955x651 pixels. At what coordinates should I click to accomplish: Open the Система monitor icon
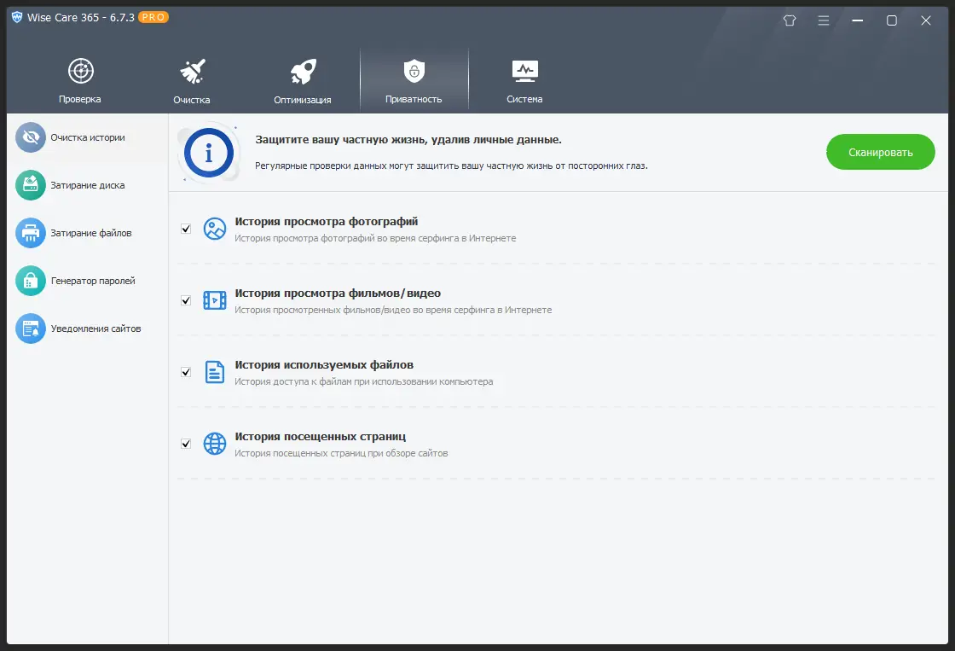click(x=525, y=72)
